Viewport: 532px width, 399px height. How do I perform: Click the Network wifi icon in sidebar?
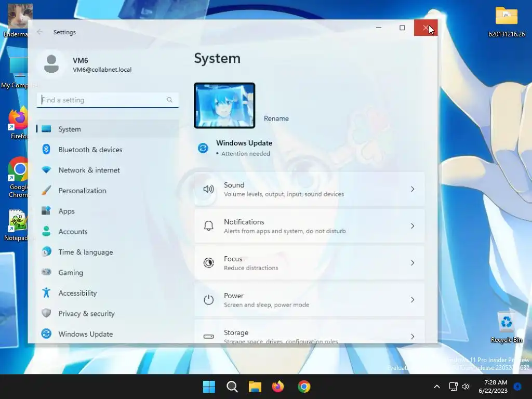(x=46, y=170)
